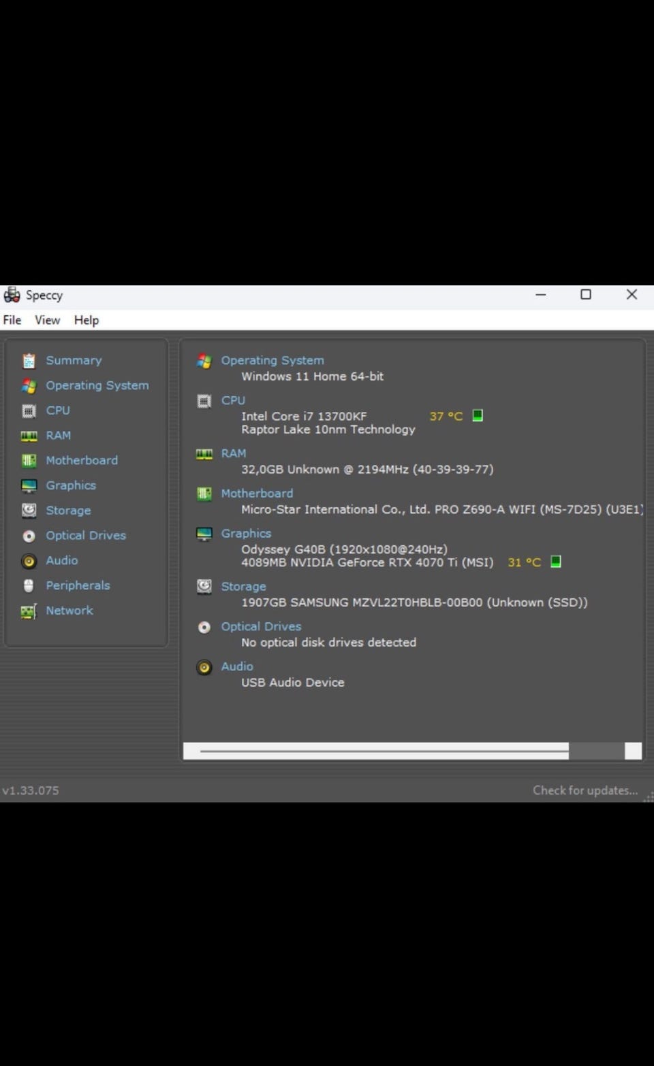Click the RAM module icon in sidebar
The width and height of the screenshot is (654, 1066).
(x=29, y=436)
